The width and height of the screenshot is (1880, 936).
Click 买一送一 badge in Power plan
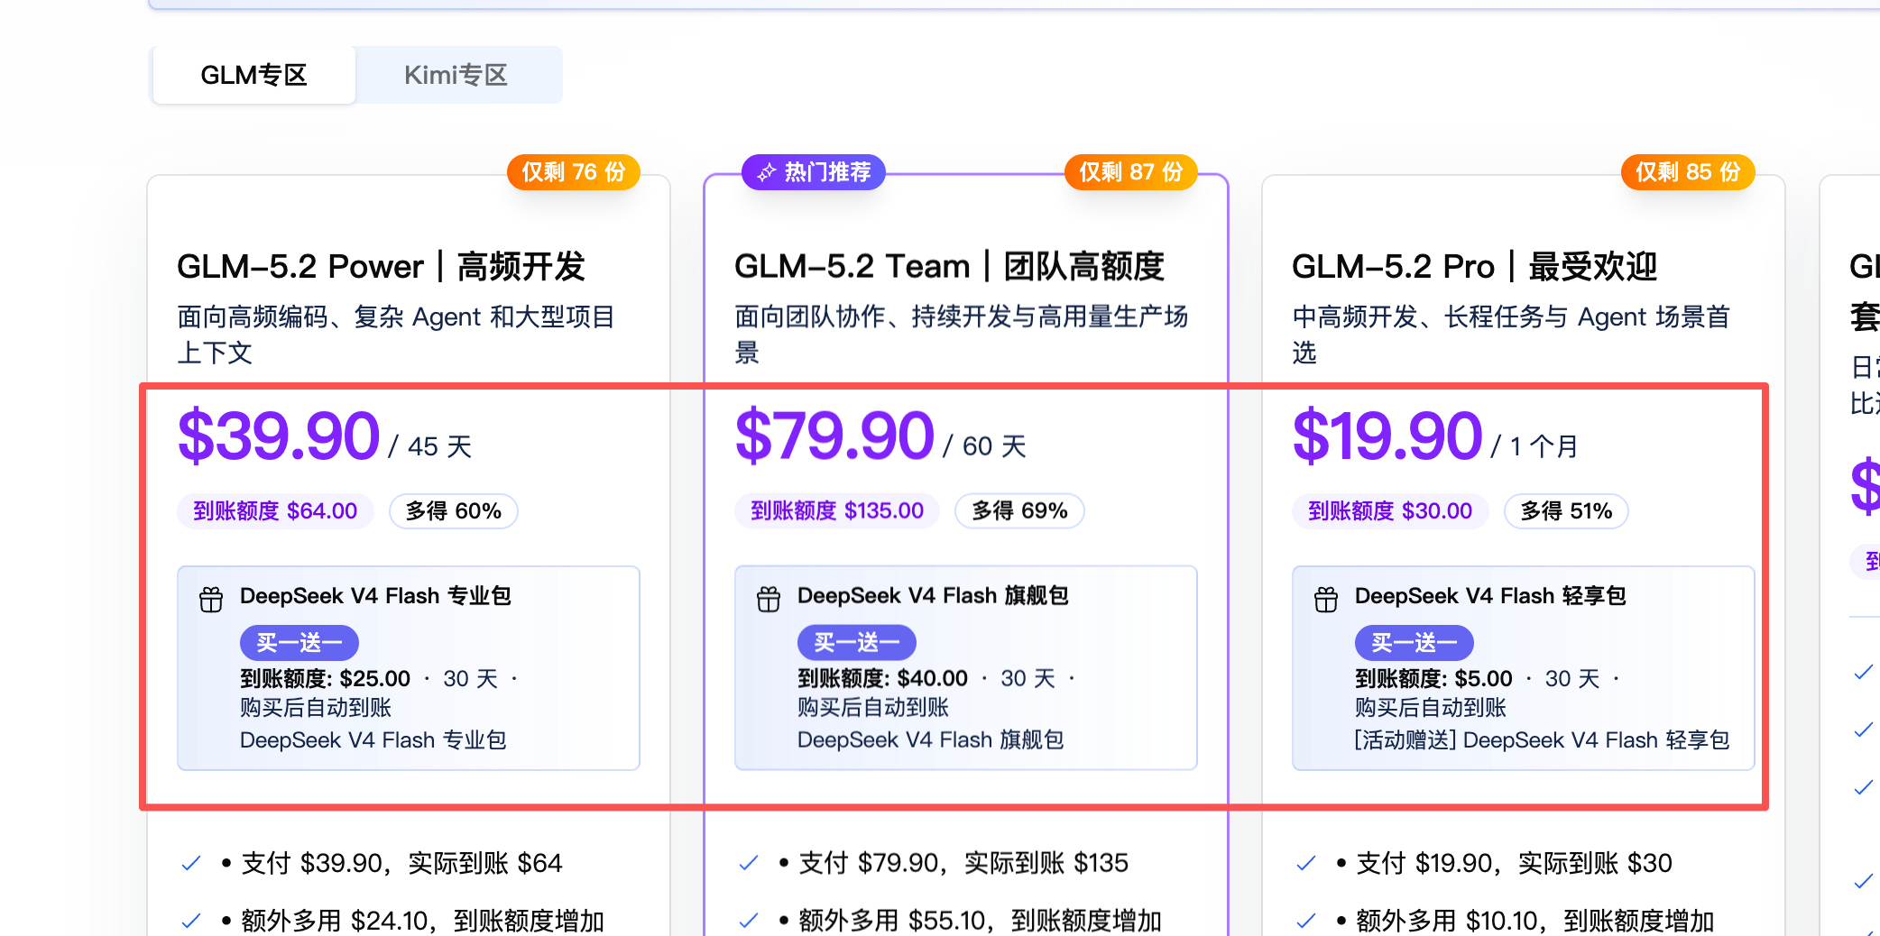click(x=300, y=643)
